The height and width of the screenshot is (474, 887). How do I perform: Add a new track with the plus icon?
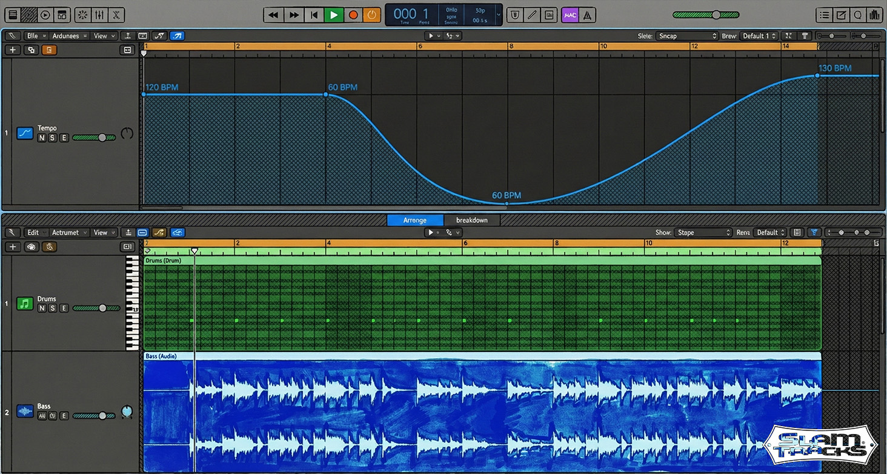(12, 247)
